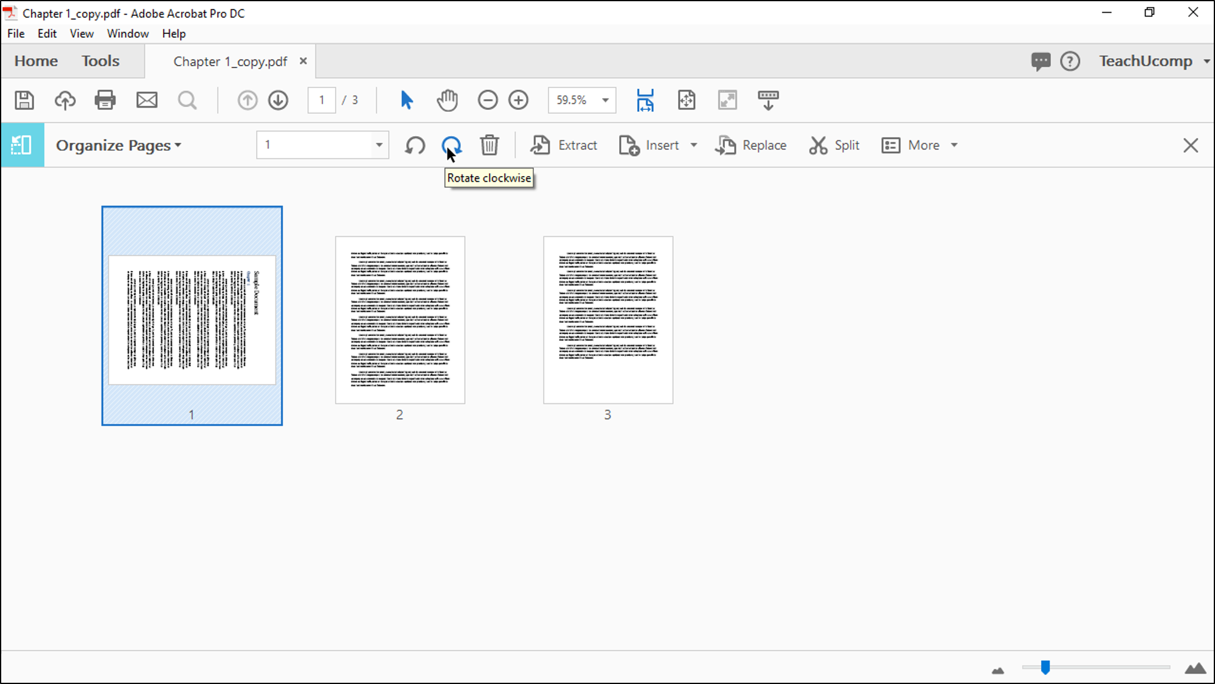The width and height of the screenshot is (1215, 684).
Task: Open the zoom level 59.5% dropdown
Action: tap(605, 100)
